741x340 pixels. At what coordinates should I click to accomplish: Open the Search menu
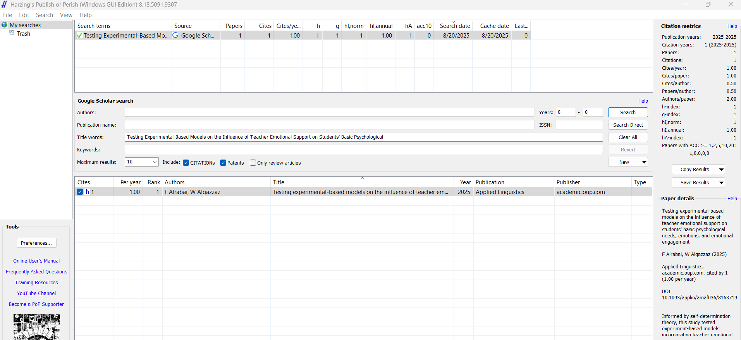click(45, 15)
